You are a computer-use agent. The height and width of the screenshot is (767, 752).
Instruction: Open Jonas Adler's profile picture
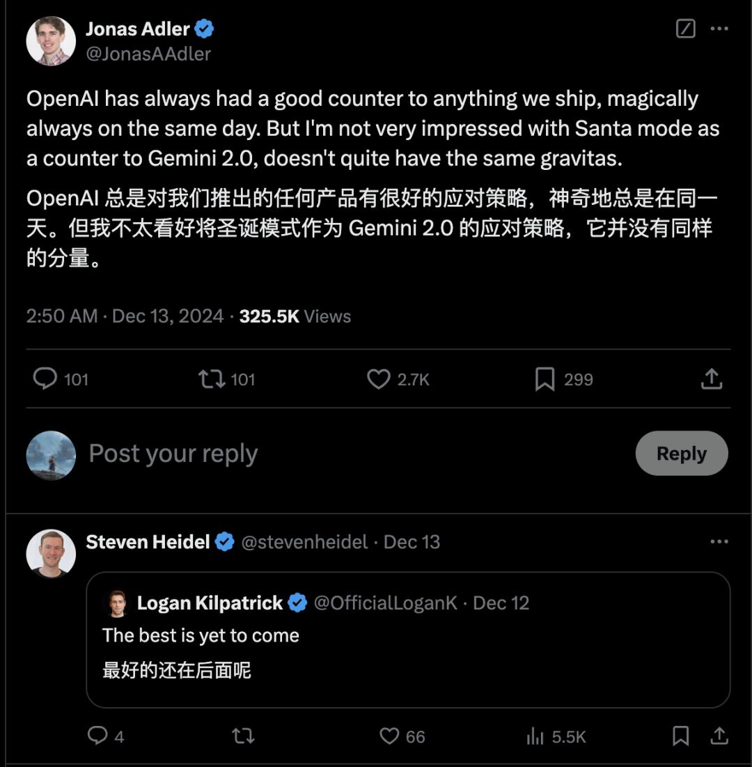pyautogui.click(x=51, y=40)
